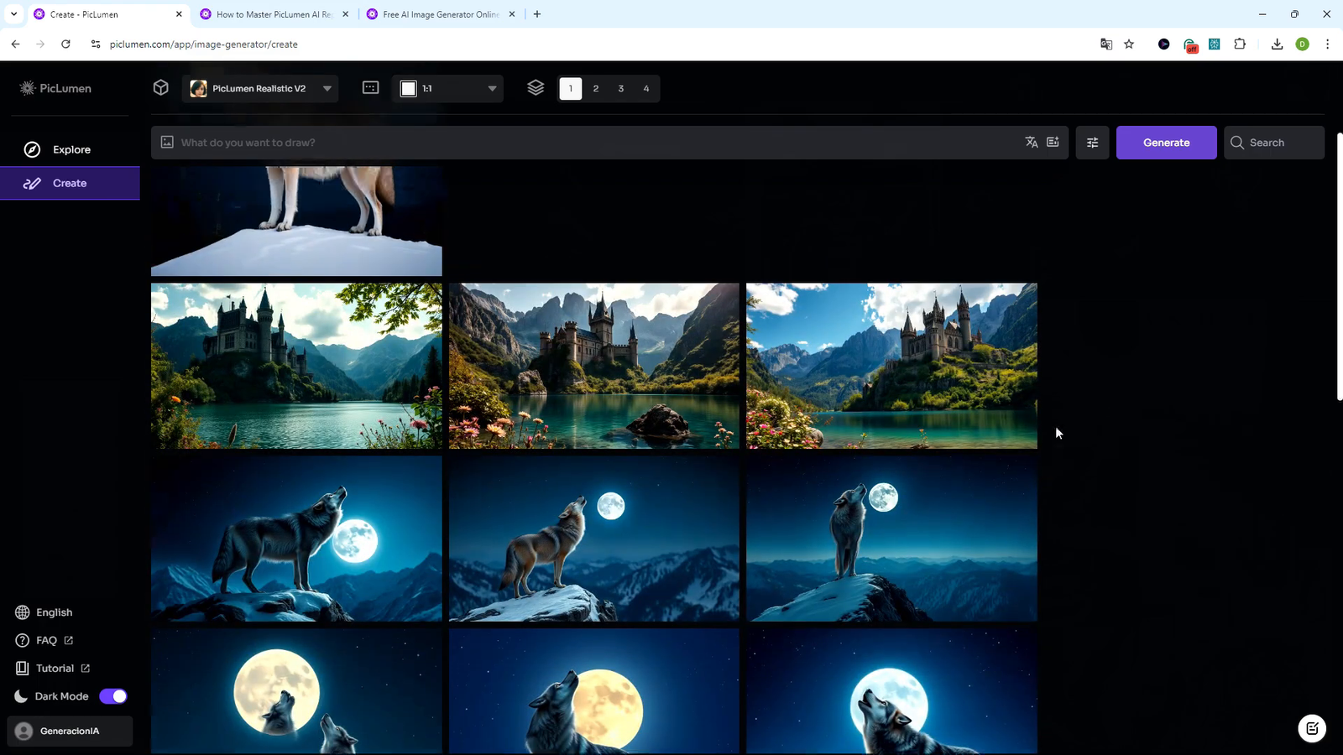This screenshot has width=1343, height=755.
Task: Open advanced generation settings sliders icon
Action: 1092,142
